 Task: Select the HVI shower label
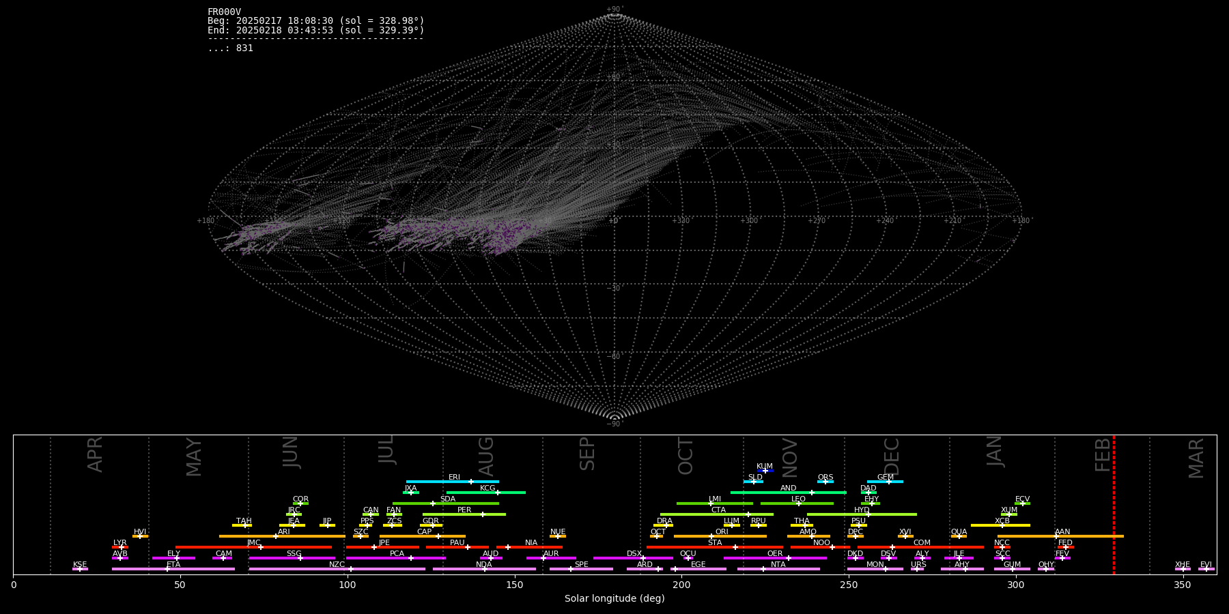click(140, 531)
